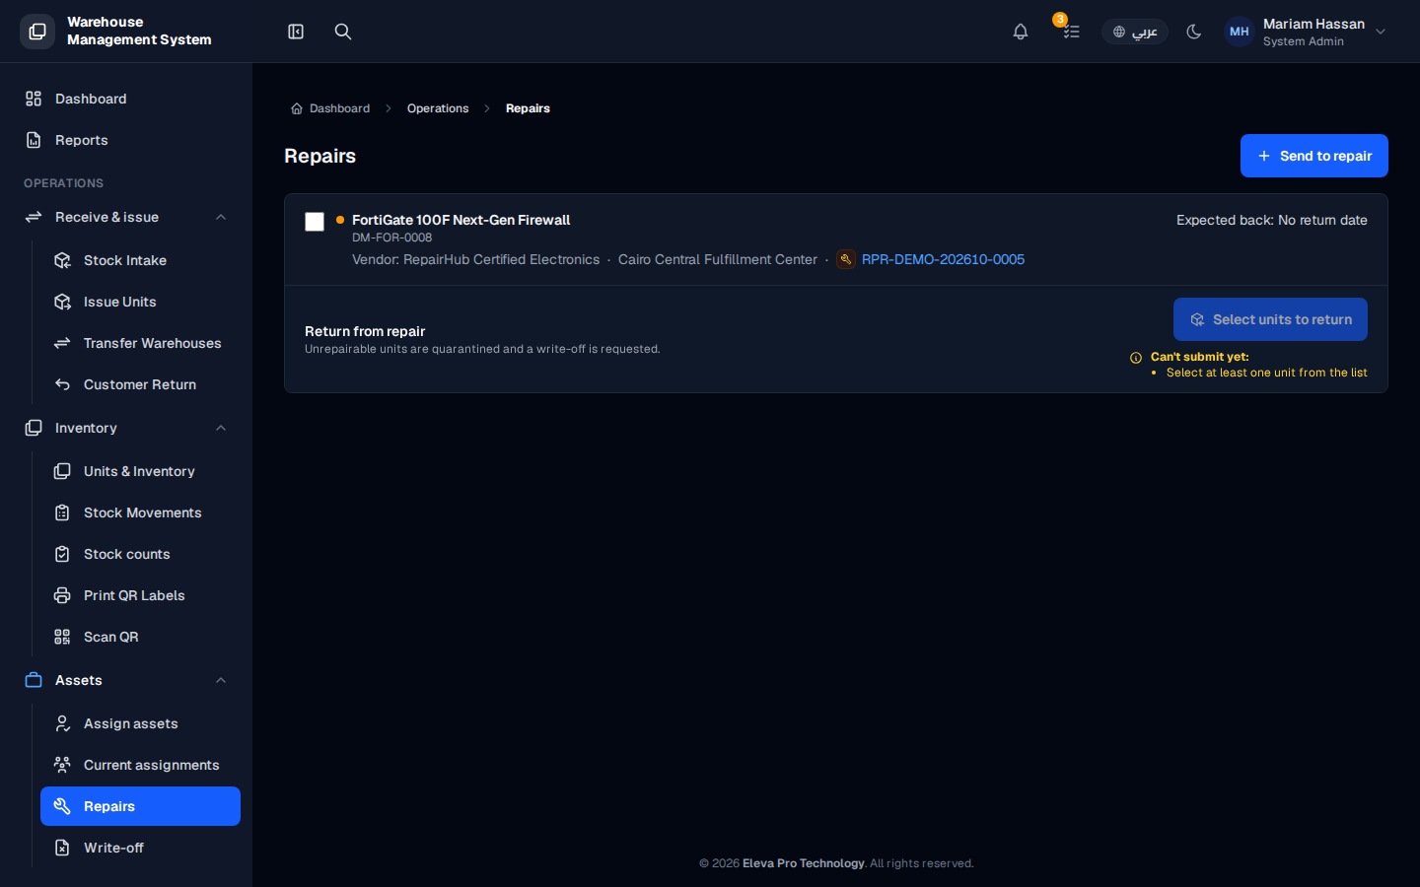Open the notifications bell
Image resolution: width=1420 pixels, height=887 pixels.
coord(1021,32)
